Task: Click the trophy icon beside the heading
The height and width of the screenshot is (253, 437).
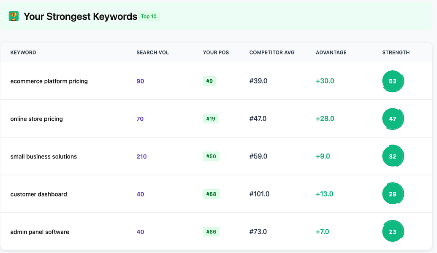Action: [14, 16]
